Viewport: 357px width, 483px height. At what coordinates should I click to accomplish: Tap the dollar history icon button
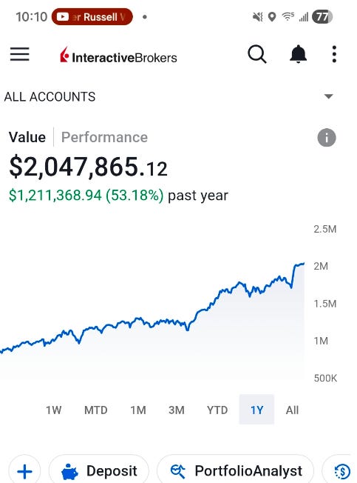(341, 471)
